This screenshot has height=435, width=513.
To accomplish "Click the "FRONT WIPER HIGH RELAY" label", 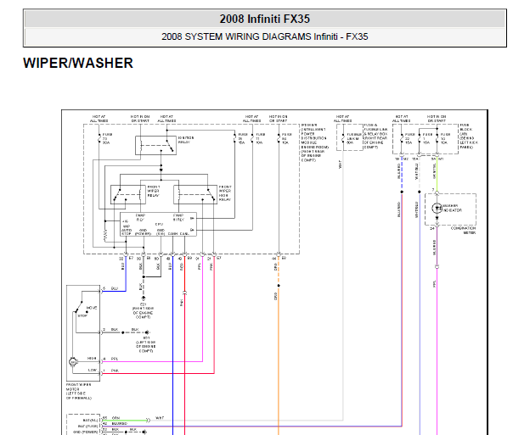I will click(x=225, y=193).
